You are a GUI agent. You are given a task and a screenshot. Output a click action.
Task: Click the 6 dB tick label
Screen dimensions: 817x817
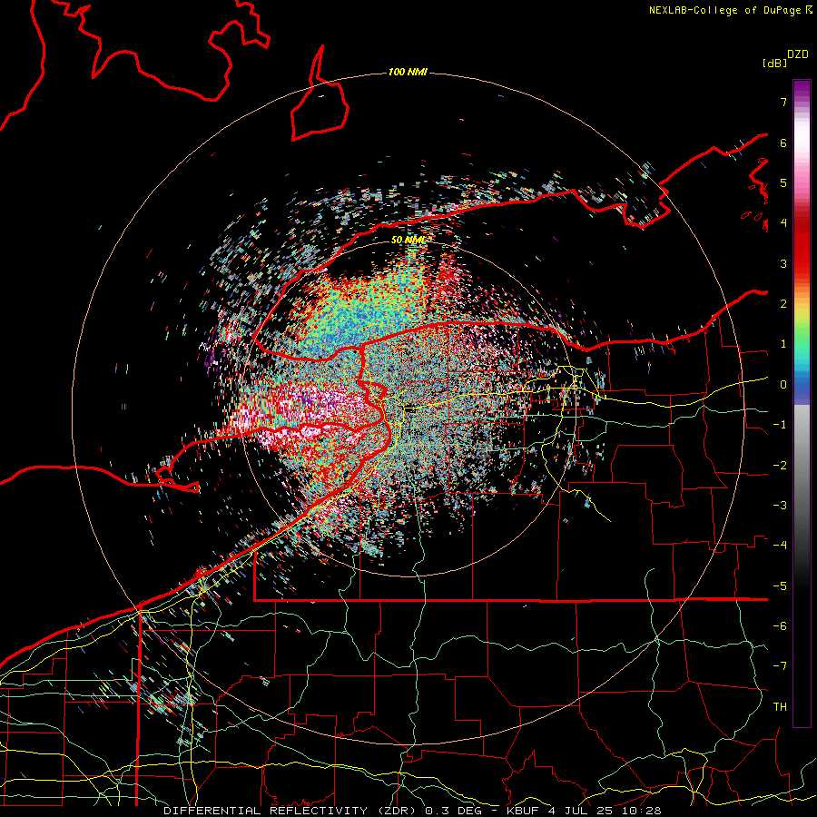coord(783,143)
